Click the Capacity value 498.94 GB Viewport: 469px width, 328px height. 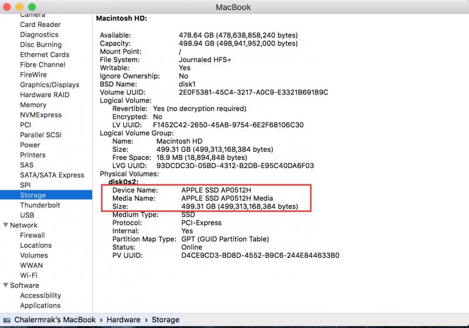238,43
